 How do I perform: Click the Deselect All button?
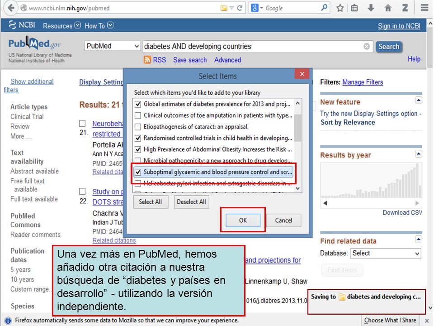pyautogui.click(x=191, y=202)
